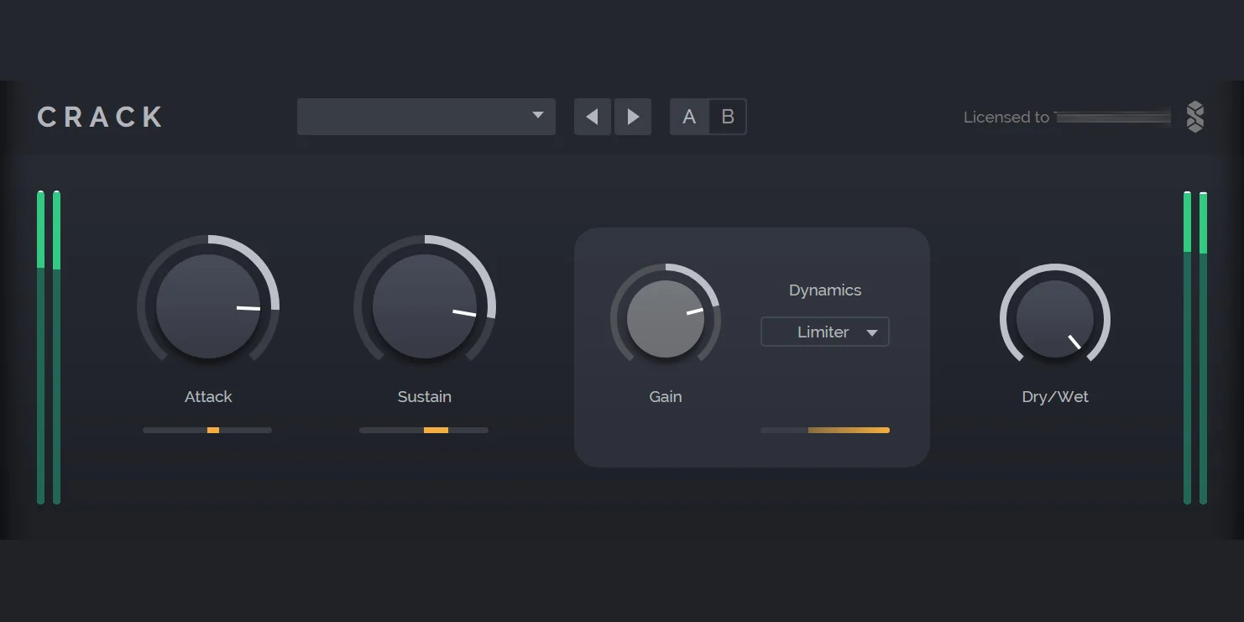Click the left input level meter
This screenshot has width=1244, height=622.
point(48,348)
